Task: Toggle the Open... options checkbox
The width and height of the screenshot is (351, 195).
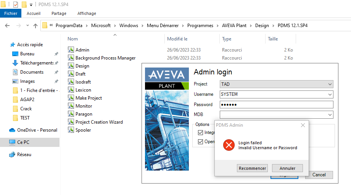Action: point(200,142)
